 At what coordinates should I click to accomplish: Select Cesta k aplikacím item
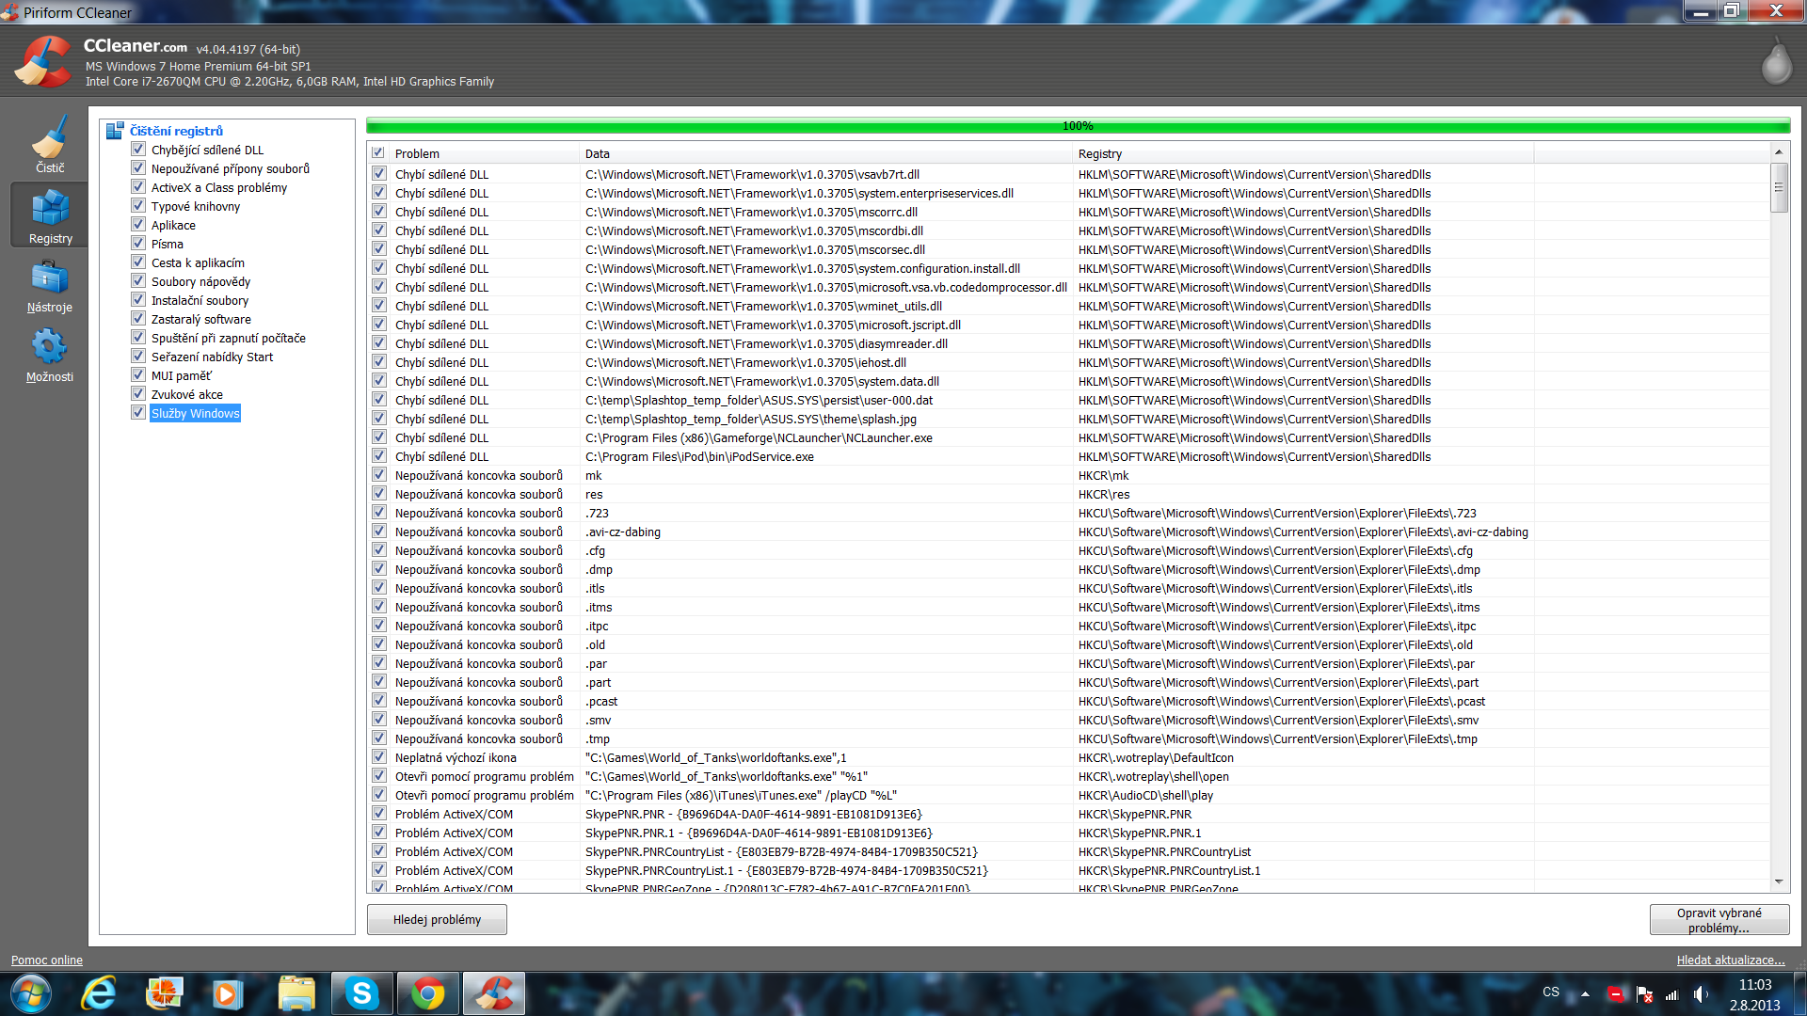click(x=198, y=262)
